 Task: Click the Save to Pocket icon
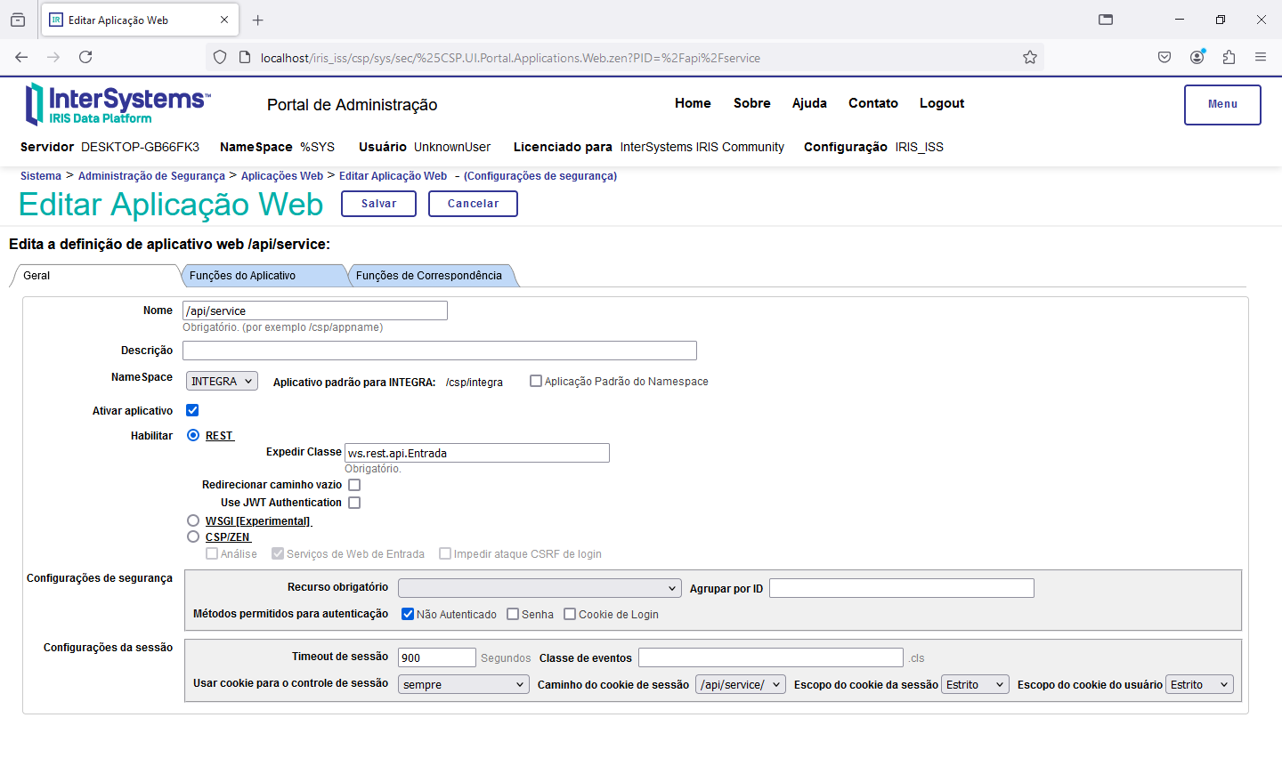click(1164, 57)
